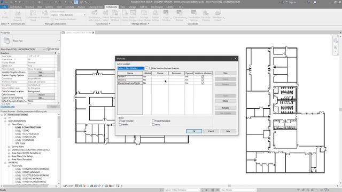Click the 1/8" = 1'-0" view scale in view control bar
The width and height of the screenshot is (342, 192).
click(x=68, y=186)
